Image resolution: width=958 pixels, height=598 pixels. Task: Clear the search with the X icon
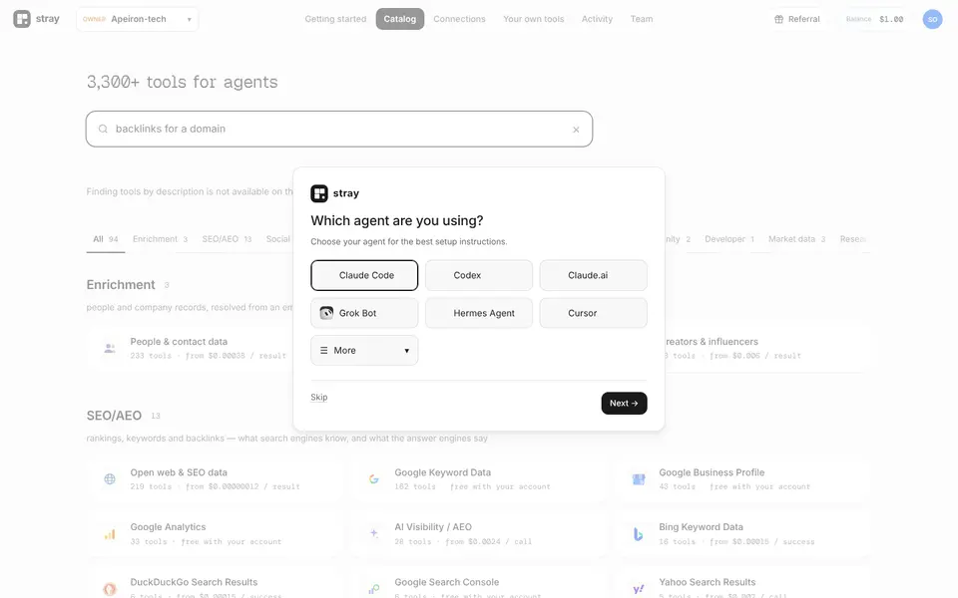[x=576, y=130]
